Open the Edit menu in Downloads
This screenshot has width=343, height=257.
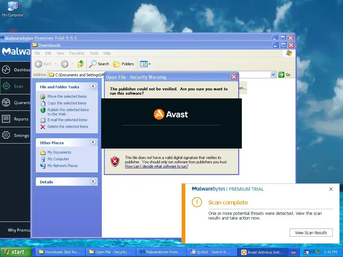pos(48,53)
